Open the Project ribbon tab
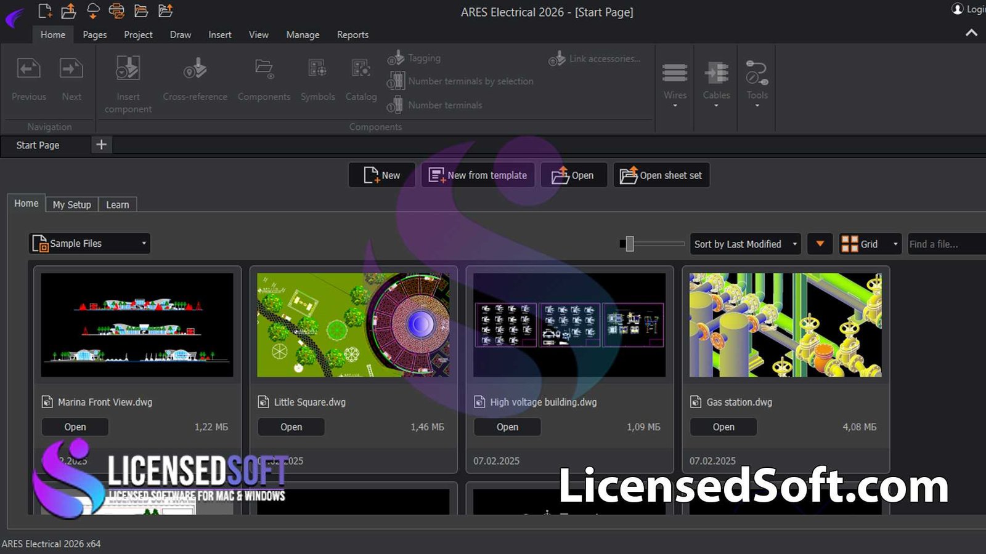Screen dimensions: 986x554 pyautogui.click(x=138, y=34)
